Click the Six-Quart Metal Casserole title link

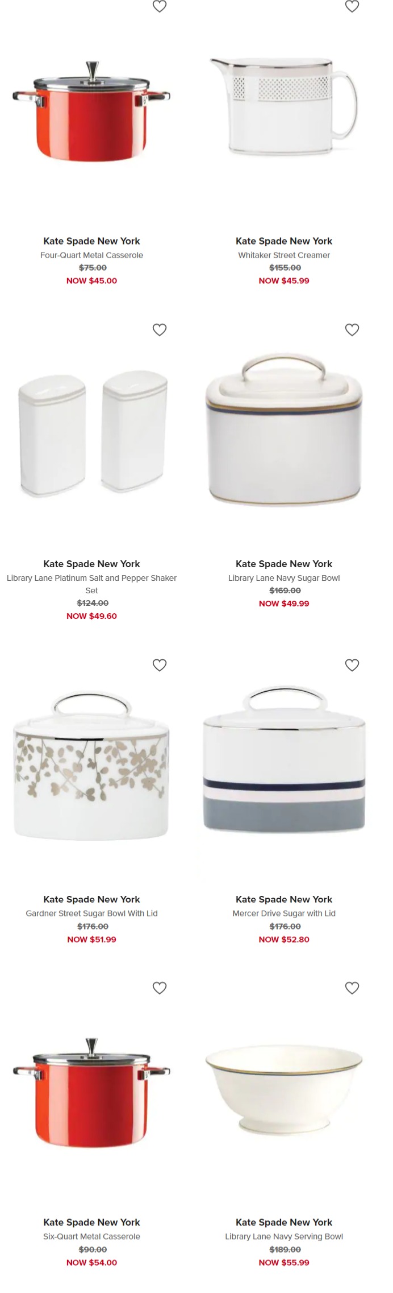91,1236
